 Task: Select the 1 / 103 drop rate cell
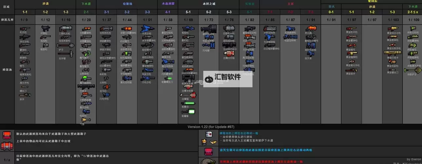pos(392,20)
